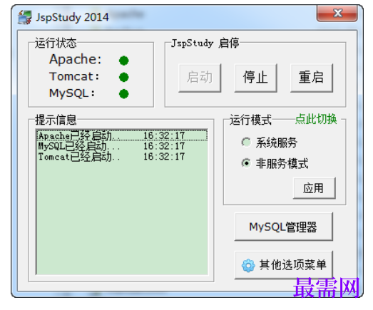Image resolution: width=373 pixels, height=310 pixels.
Task: Select the 'Apache已经启动' log row
Action: pyautogui.click(x=122, y=135)
